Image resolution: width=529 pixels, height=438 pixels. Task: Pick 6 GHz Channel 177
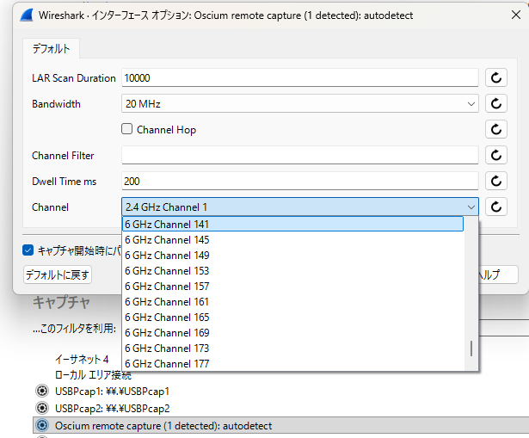292,364
